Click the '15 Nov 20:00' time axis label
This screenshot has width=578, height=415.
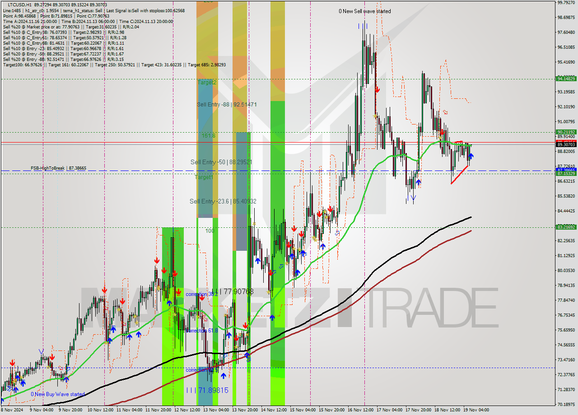(332, 410)
